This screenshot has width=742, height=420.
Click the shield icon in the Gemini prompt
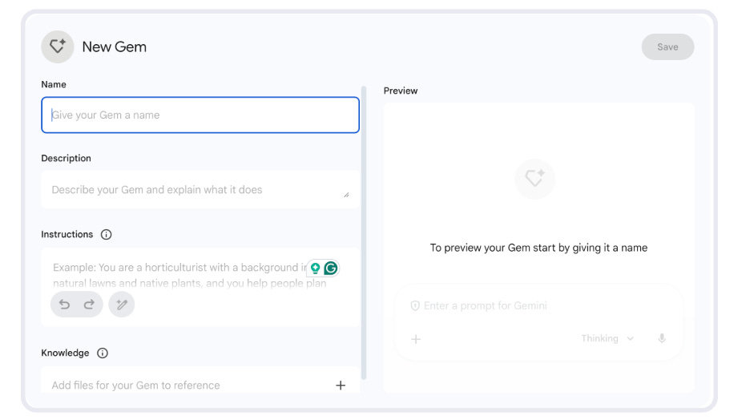tap(415, 306)
